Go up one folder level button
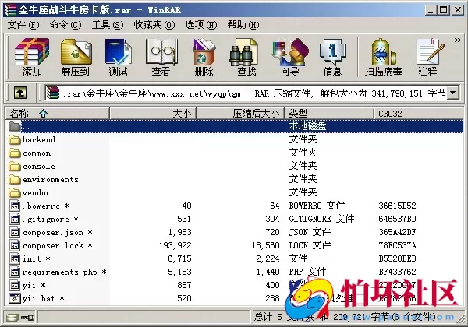 click(20, 93)
